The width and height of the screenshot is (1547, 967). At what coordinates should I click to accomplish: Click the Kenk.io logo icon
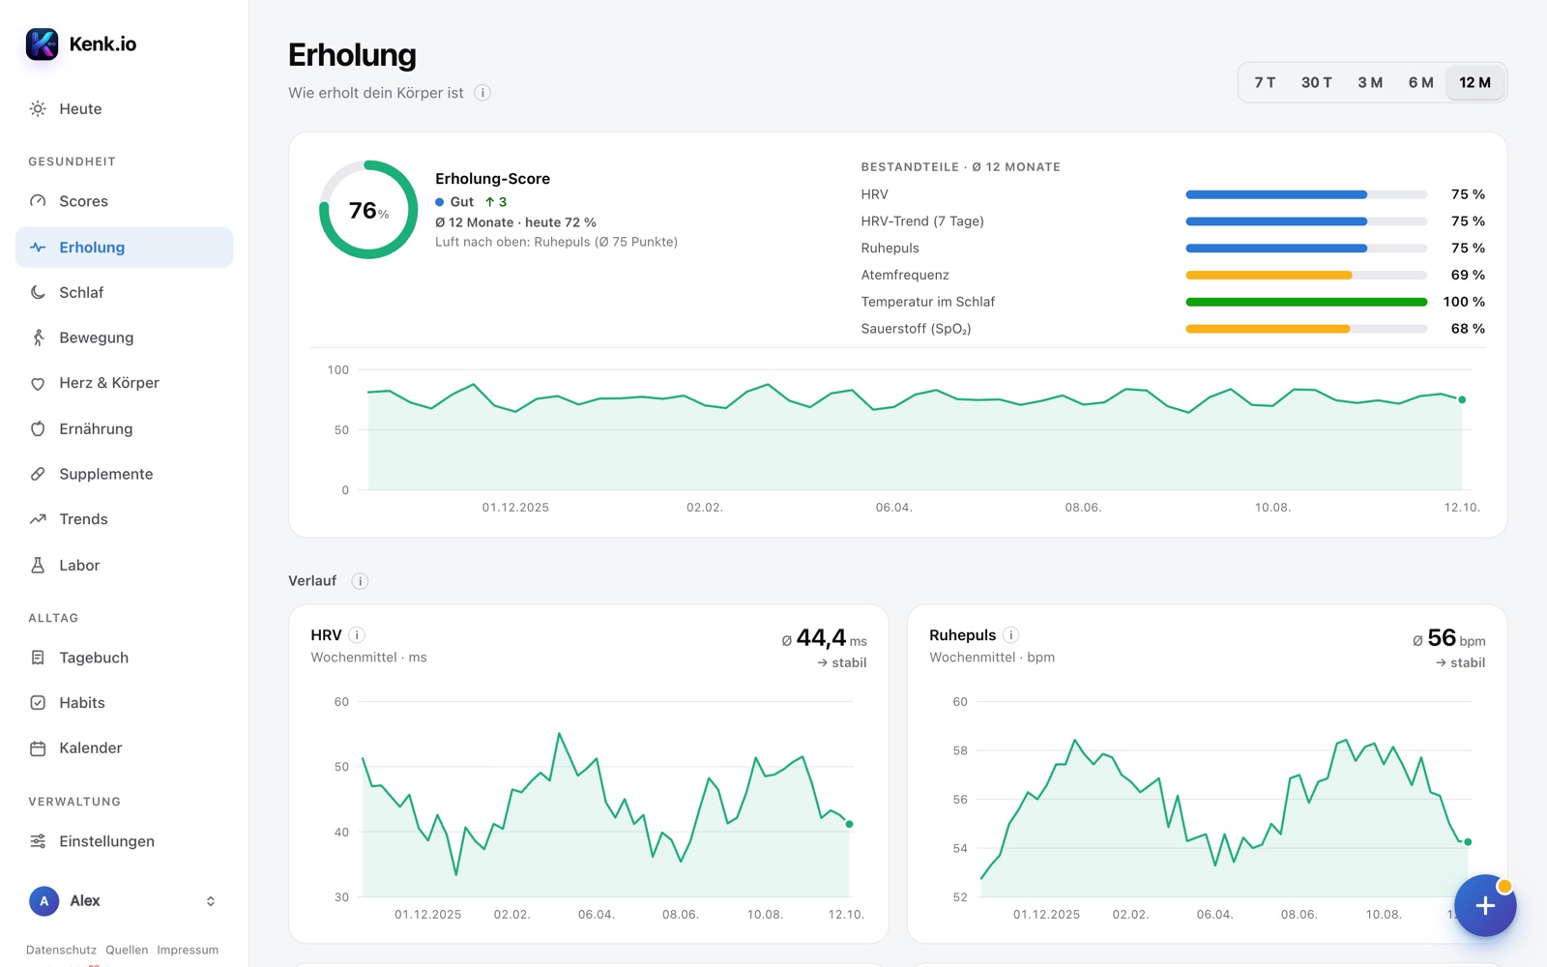pyautogui.click(x=42, y=44)
